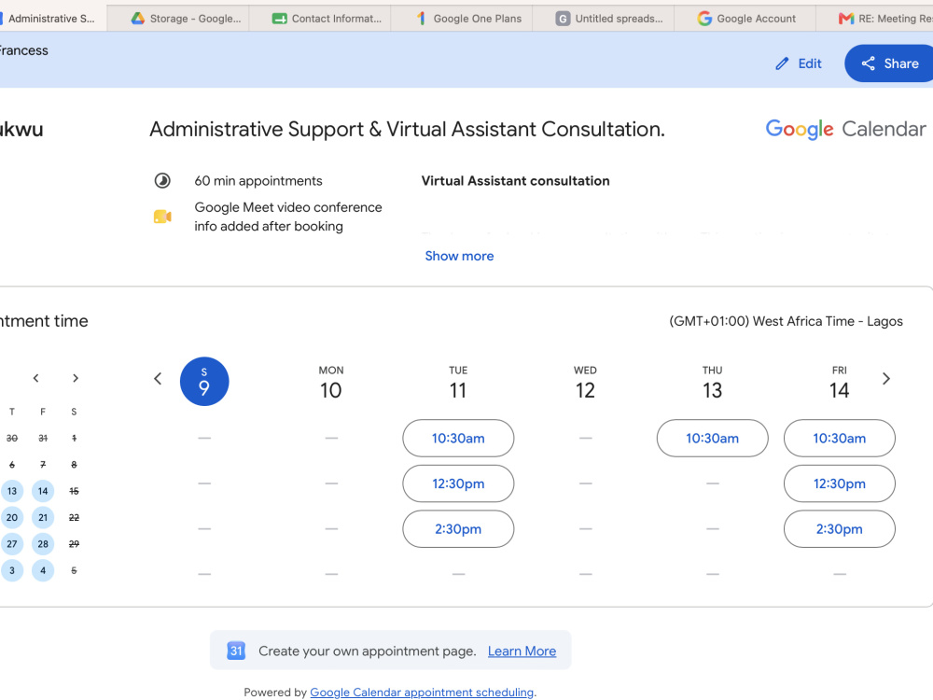Book the Thursday 10:30am slot
This screenshot has height=700, width=933.
pyautogui.click(x=712, y=438)
